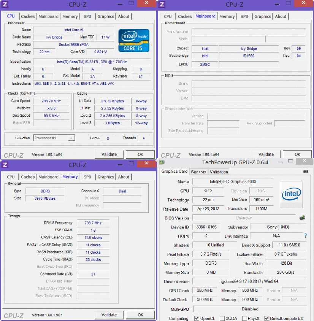Click the Code Name Ivy Bridge value

(x=54, y=37)
